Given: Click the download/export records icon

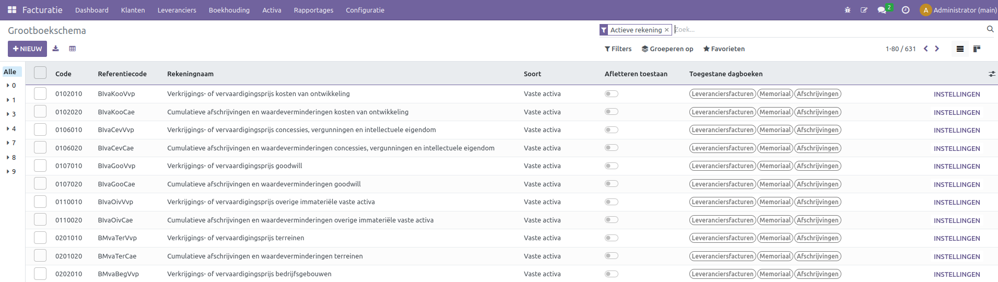Looking at the screenshot, I should (55, 49).
